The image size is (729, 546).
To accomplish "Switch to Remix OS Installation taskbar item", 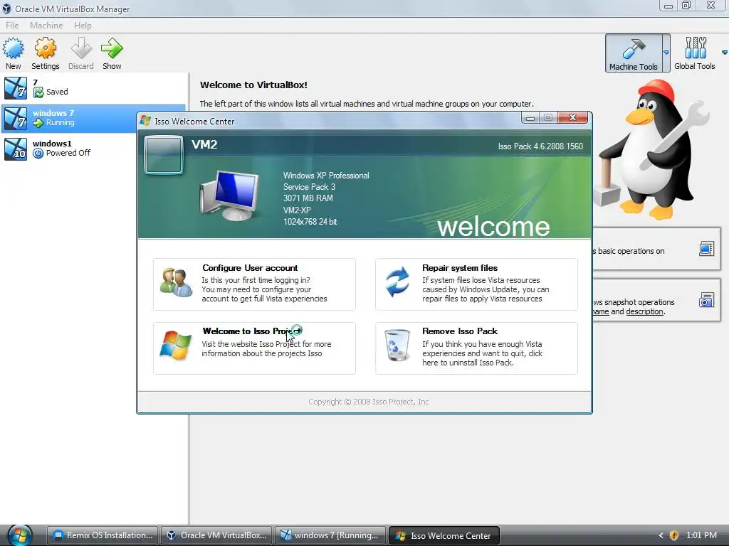I will [x=103, y=535].
